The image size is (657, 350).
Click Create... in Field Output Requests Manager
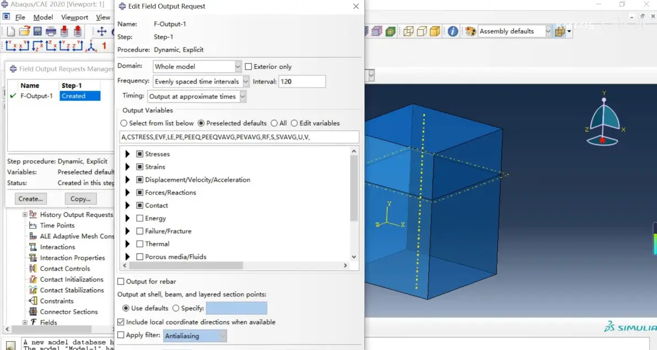pyautogui.click(x=30, y=199)
